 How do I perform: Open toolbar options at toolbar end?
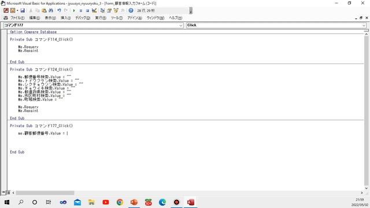pyautogui.click(x=191, y=10)
